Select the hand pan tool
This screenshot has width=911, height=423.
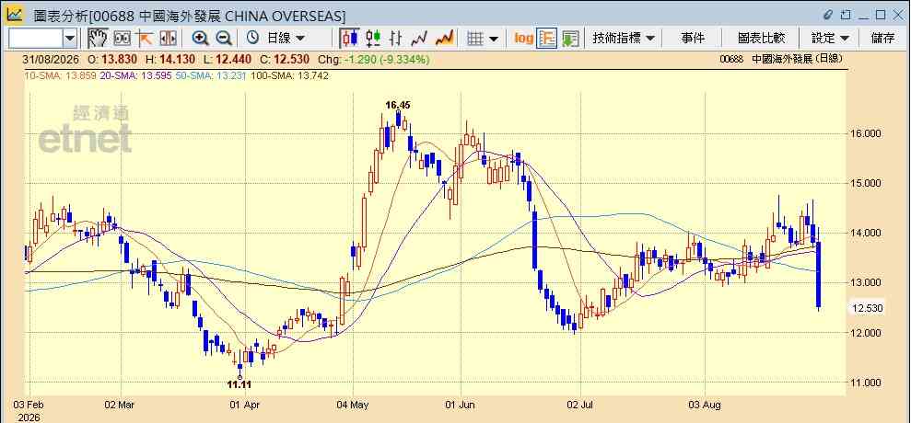pyautogui.click(x=99, y=39)
